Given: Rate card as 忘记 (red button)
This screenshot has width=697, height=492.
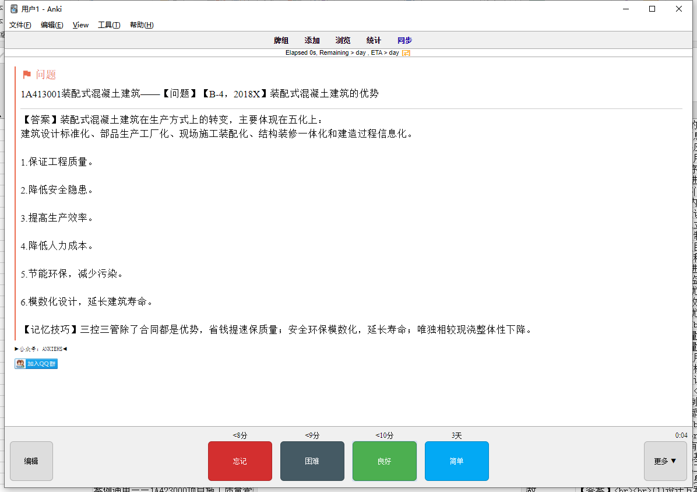Looking at the screenshot, I should tap(240, 461).
